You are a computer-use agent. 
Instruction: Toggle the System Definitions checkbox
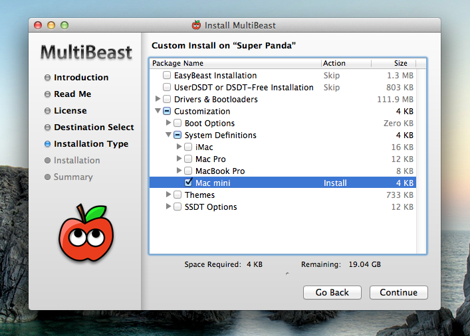[177, 135]
